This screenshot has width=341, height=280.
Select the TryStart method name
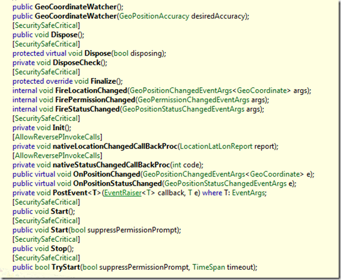click(x=66, y=267)
